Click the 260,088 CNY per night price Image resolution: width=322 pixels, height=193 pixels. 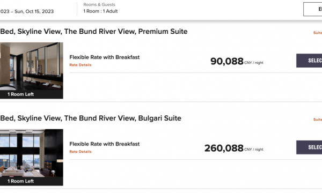234,148
